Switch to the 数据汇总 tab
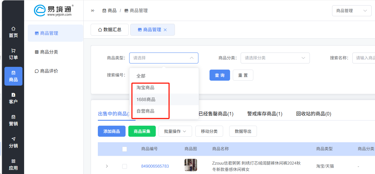The width and height of the screenshot is (375, 174). point(110,30)
